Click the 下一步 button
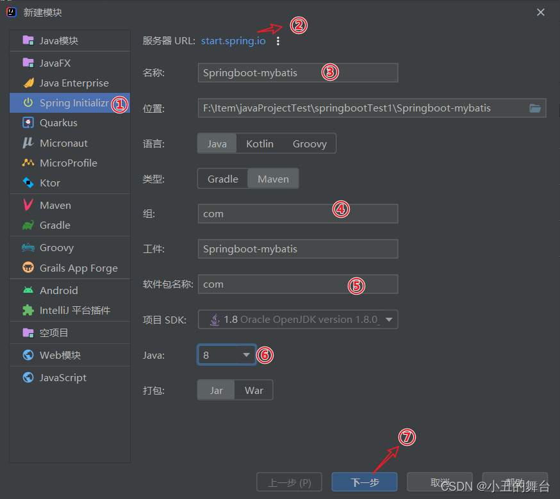 pos(365,482)
